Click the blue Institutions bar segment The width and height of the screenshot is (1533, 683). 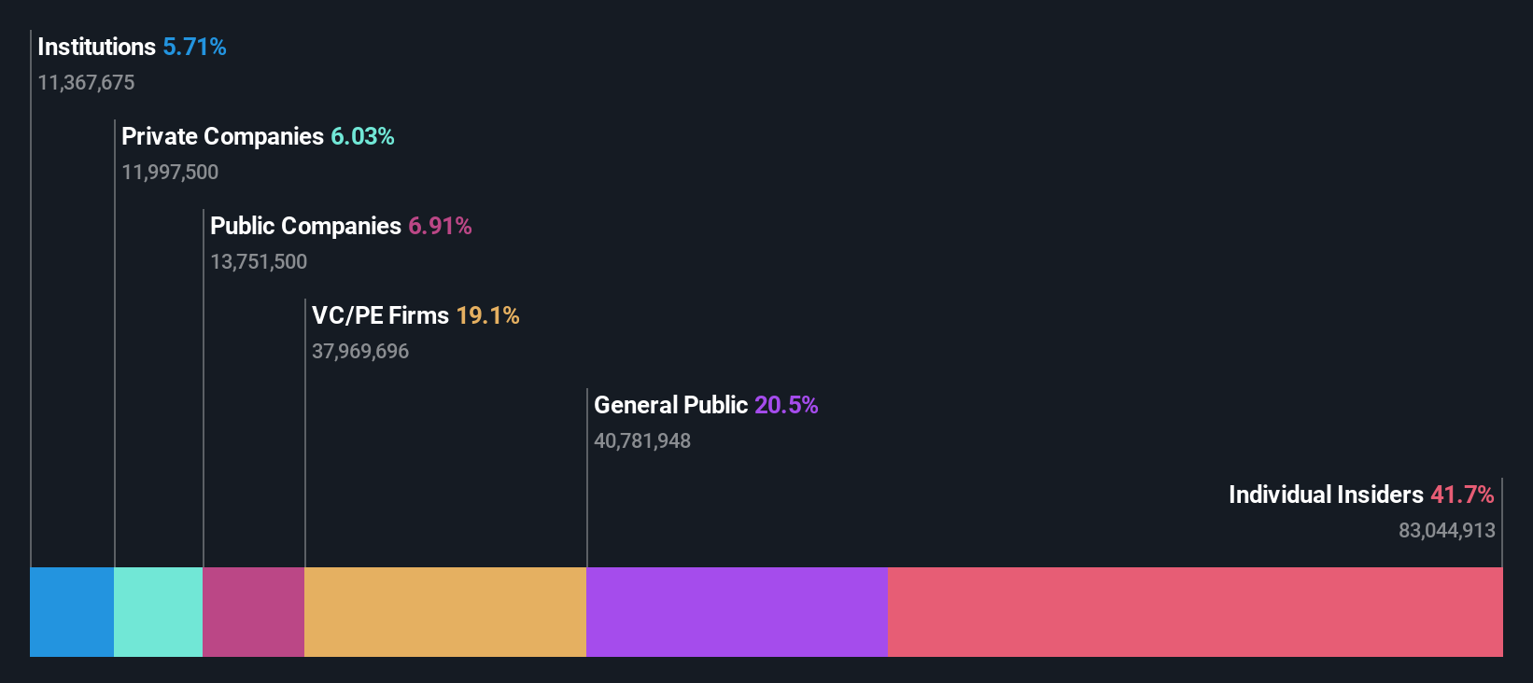(72, 612)
